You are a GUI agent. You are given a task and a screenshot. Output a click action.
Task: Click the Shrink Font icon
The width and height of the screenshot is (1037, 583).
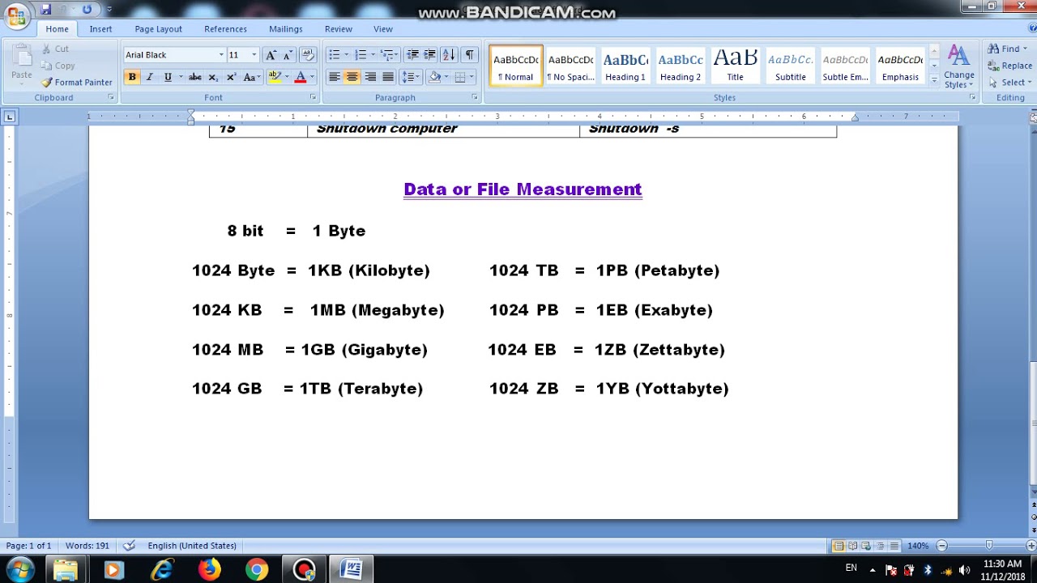click(288, 55)
